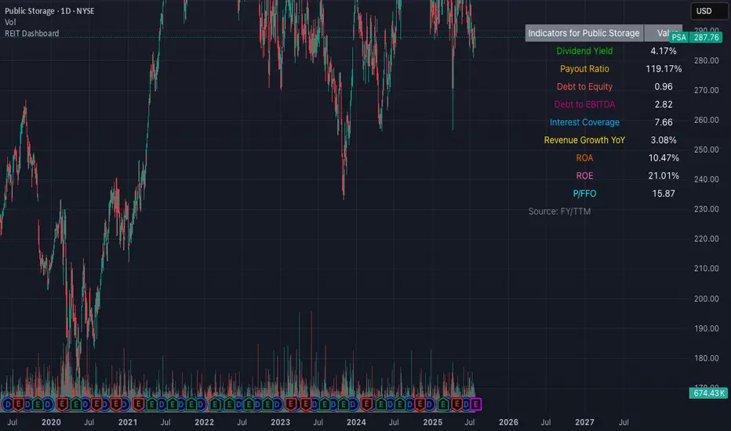Open the red earnings marker right after the 2021 label
The image size is (731, 431).
coord(139,404)
